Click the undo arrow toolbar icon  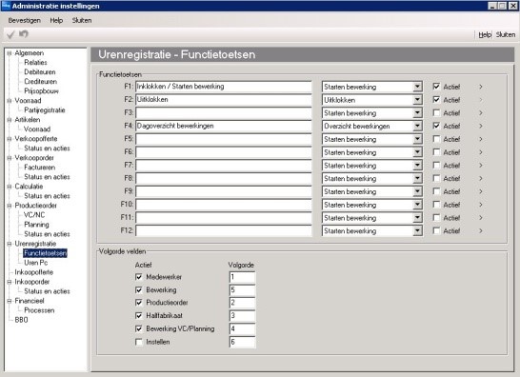(24, 34)
